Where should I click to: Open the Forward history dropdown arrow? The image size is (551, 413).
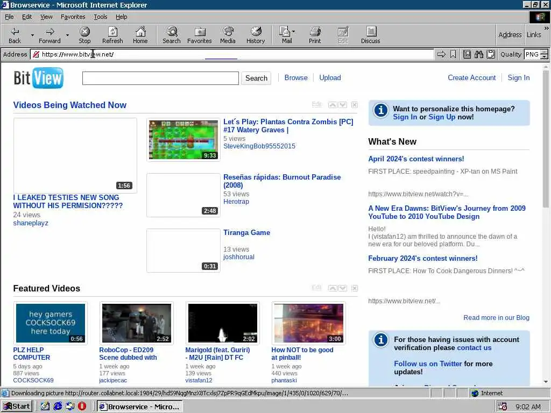(67, 35)
